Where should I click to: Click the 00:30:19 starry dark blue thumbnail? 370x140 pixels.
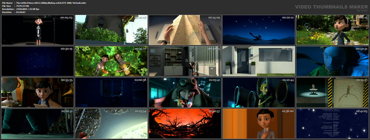38,61
